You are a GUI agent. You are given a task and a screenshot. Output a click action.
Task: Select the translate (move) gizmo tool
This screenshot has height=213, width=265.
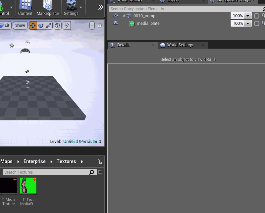[33, 25]
